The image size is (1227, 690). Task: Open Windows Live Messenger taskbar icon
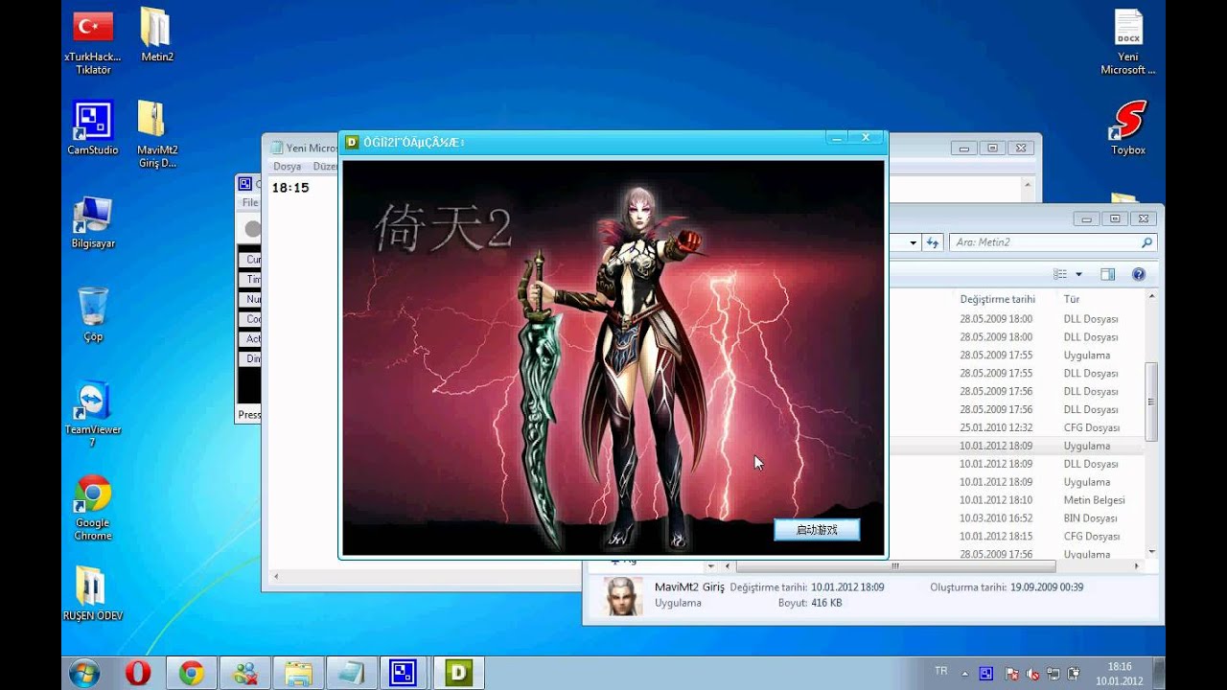[x=244, y=673]
